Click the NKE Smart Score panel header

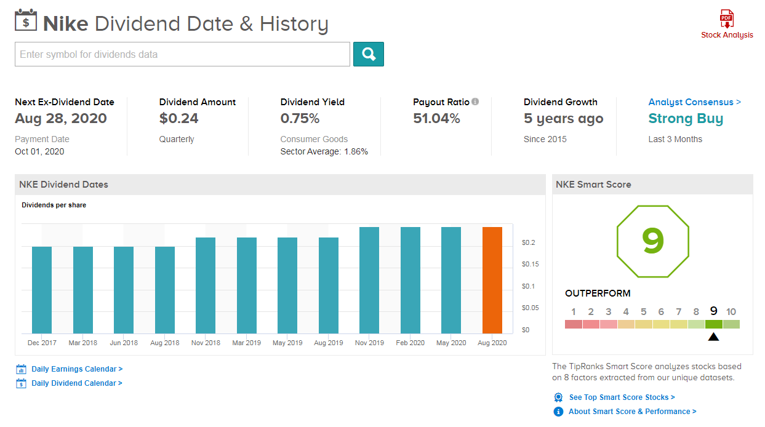[652, 185]
